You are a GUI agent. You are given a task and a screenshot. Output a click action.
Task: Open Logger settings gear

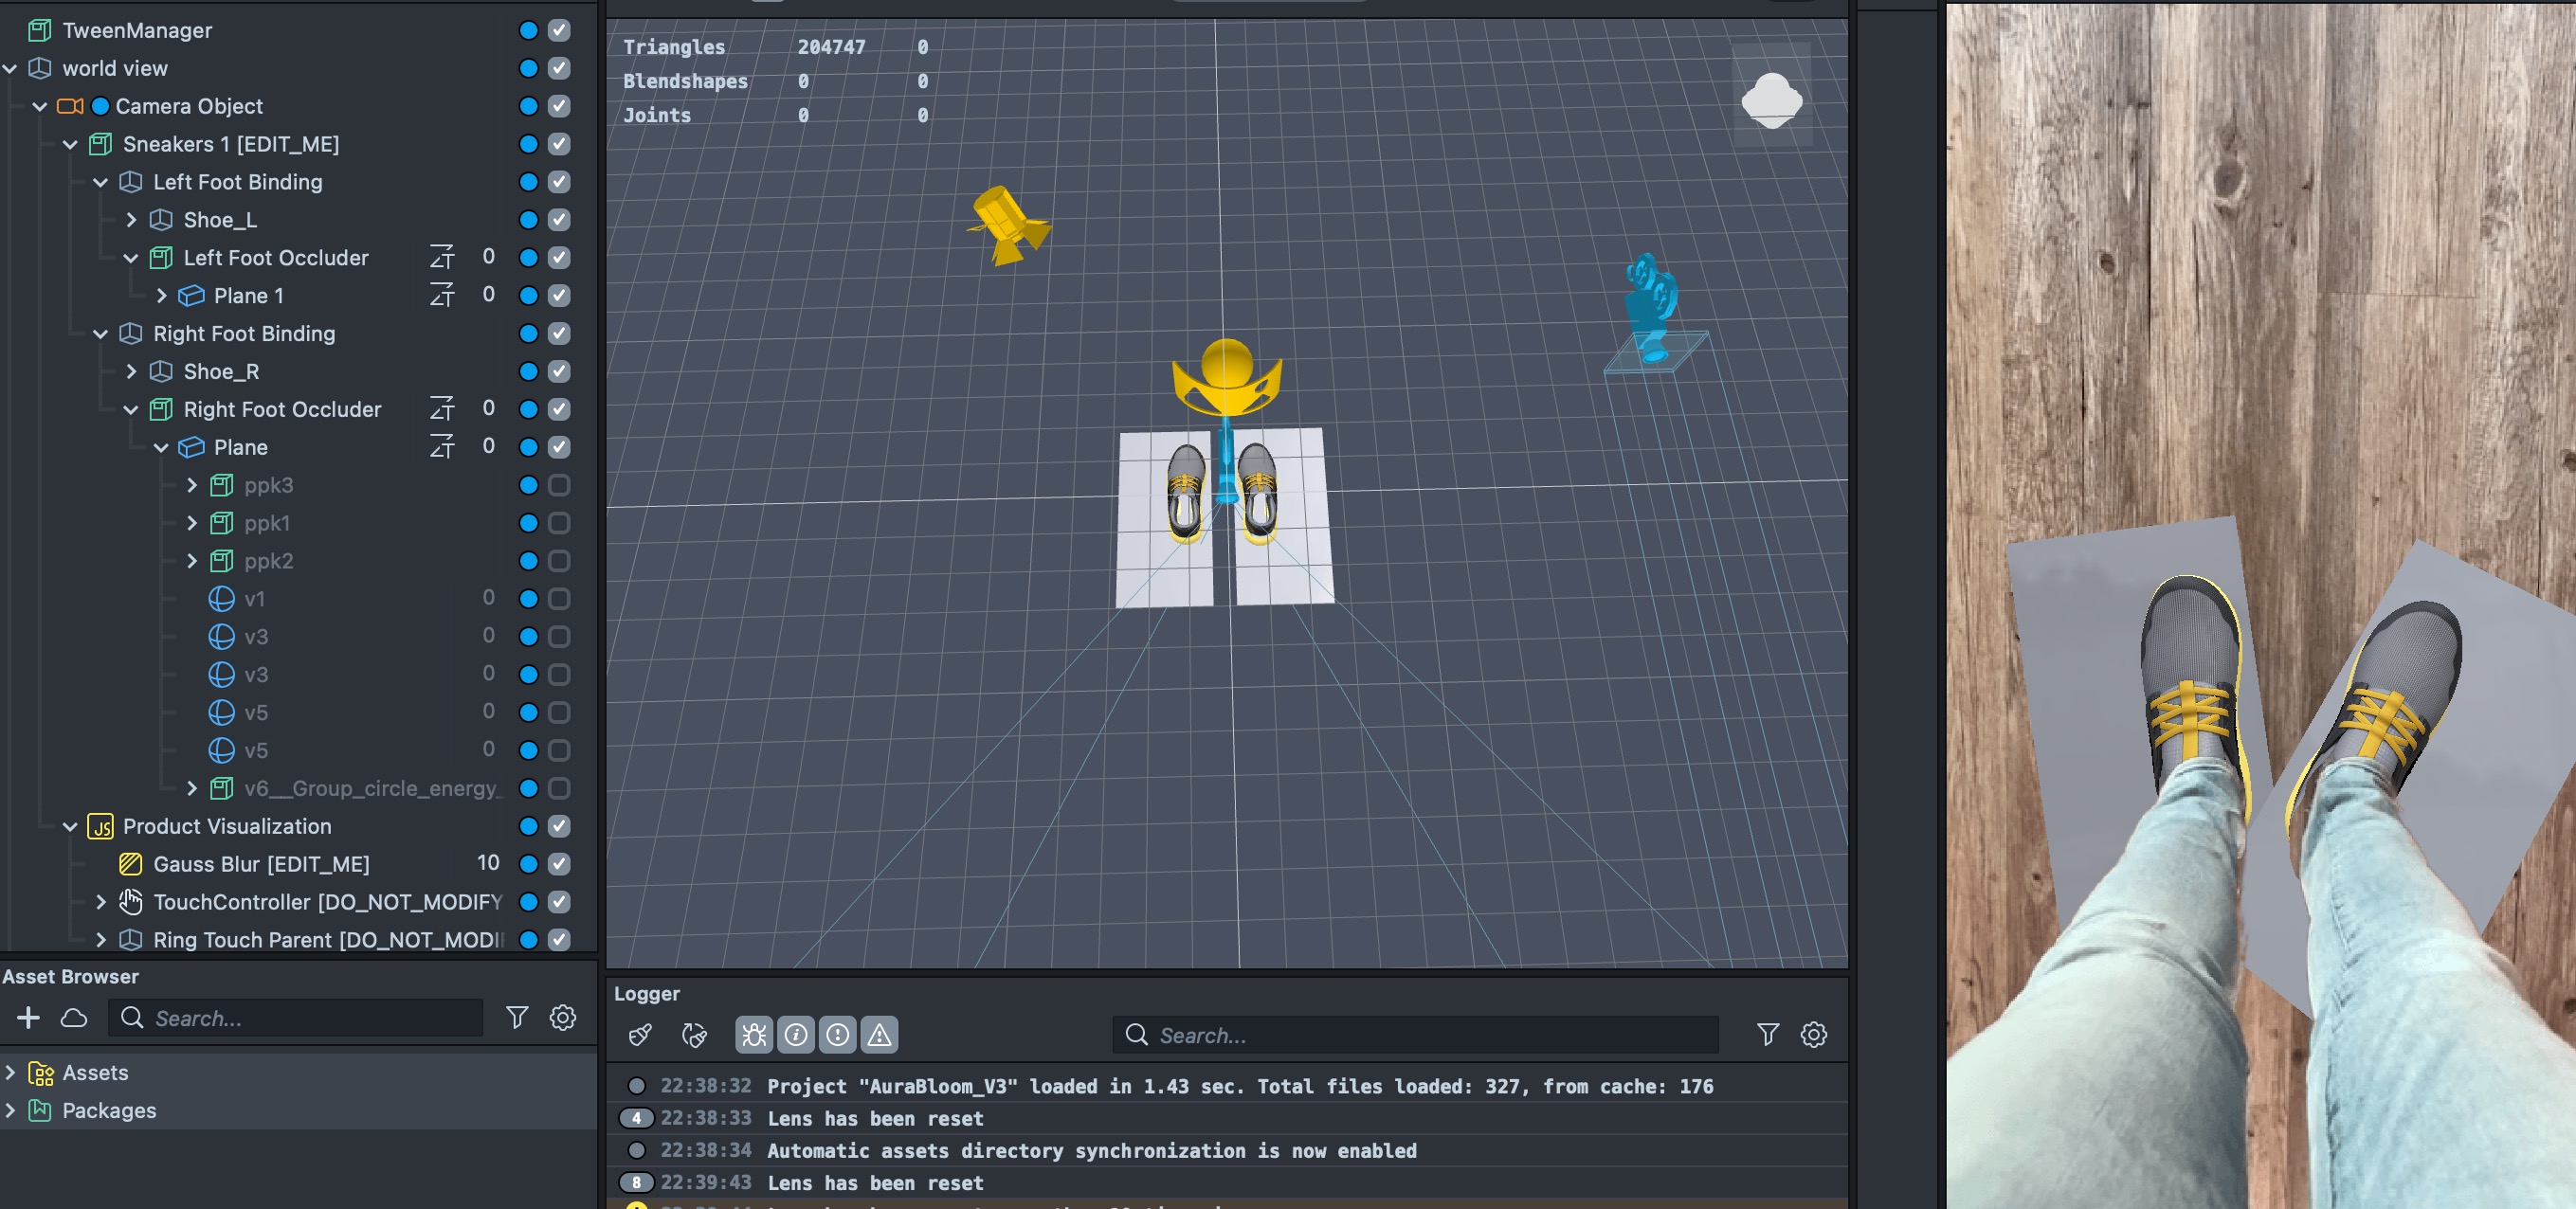coord(1813,1034)
